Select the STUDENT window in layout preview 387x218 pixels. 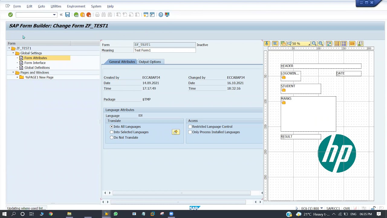click(x=301, y=89)
